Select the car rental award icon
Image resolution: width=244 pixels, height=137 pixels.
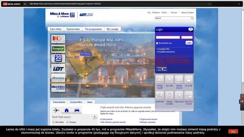click(77, 110)
